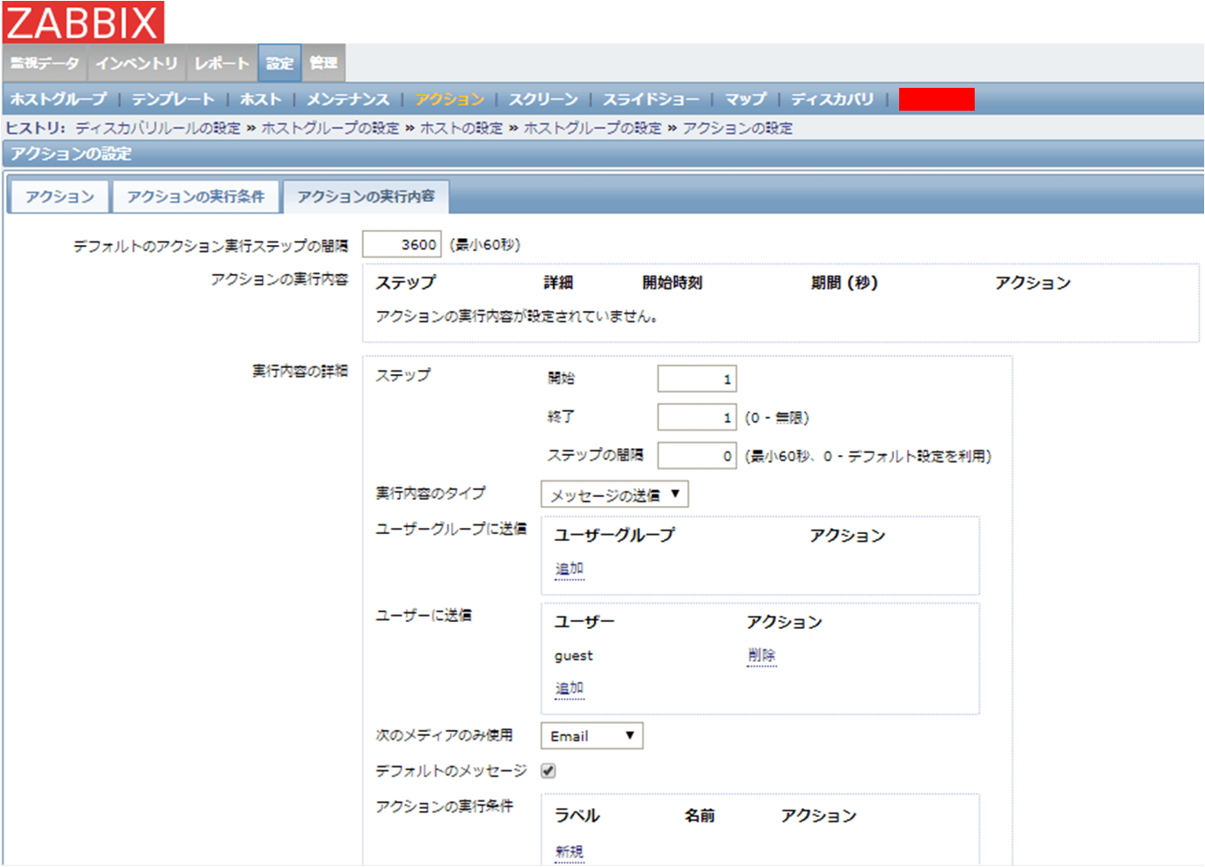Open the 設定 main menu
Screen dimensions: 1205x867
coord(279,63)
